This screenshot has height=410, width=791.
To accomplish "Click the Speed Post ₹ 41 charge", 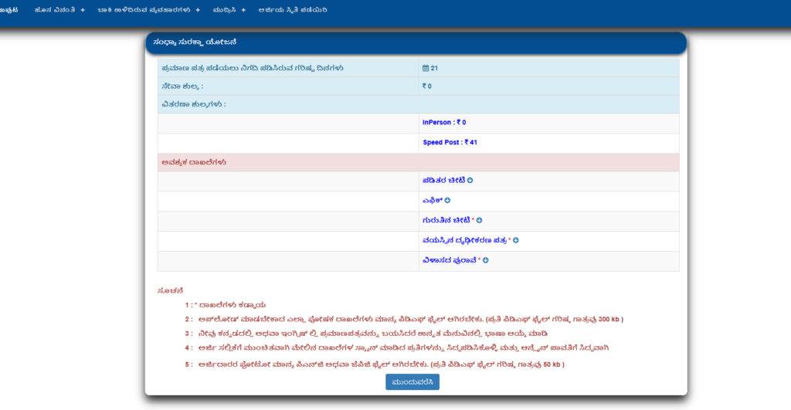I will 450,143.
